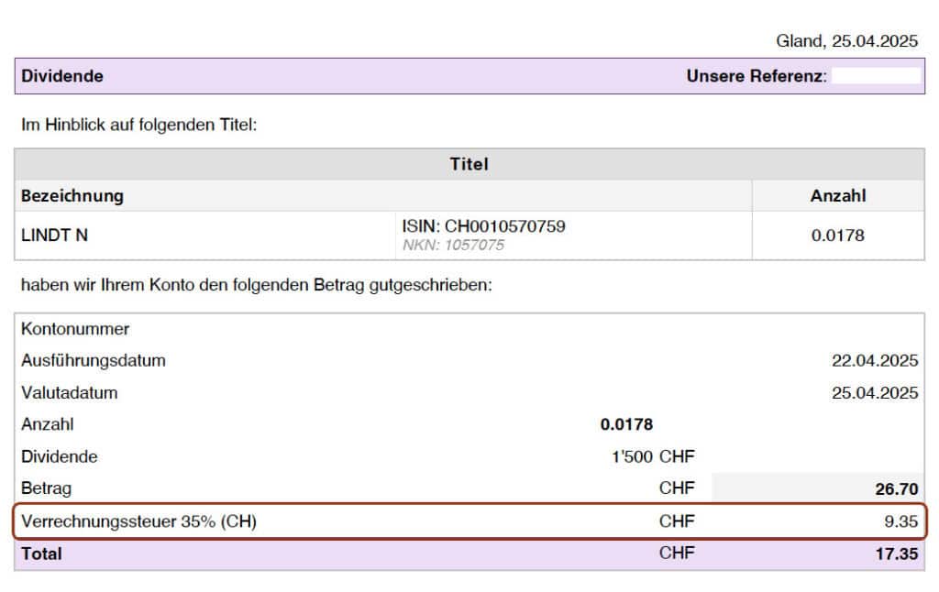The height and width of the screenshot is (592, 939).
Task: Click the withholding tax amount 9.35
Action: click(900, 521)
